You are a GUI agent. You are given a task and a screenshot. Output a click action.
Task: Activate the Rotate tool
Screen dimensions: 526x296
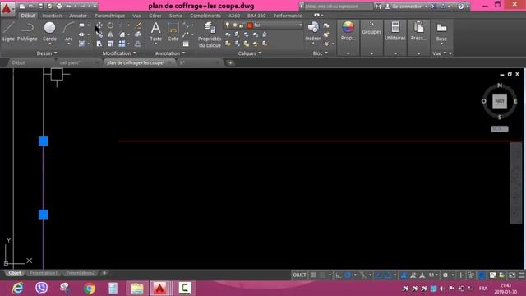pos(110,25)
